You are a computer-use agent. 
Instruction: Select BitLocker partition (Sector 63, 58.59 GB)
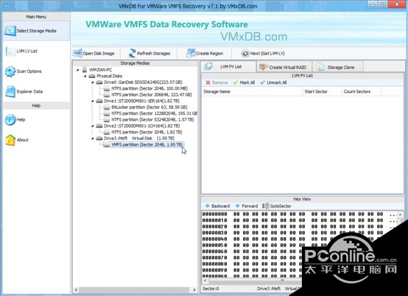point(149,107)
